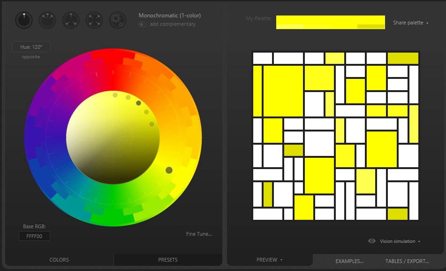Image resolution: width=446 pixels, height=271 pixels.
Task: Choose the triad color scheme icon
Action: 71,20
